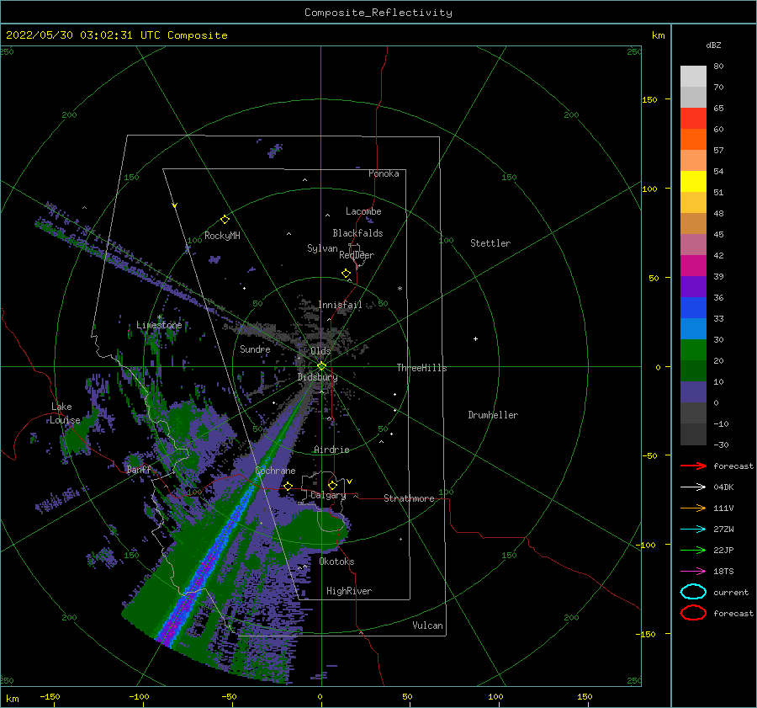
Task: Click the green 20-30 dBZ color swatch
Action: [x=693, y=349]
